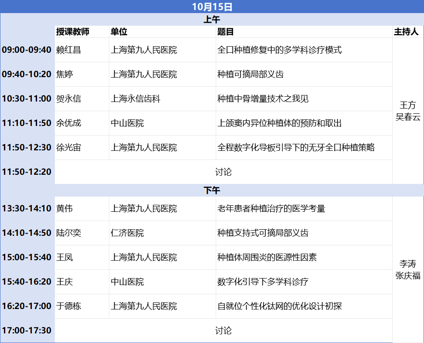Select time cell 13:30-14:10
This screenshot has height=343, width=424.
tap(27, 209)
